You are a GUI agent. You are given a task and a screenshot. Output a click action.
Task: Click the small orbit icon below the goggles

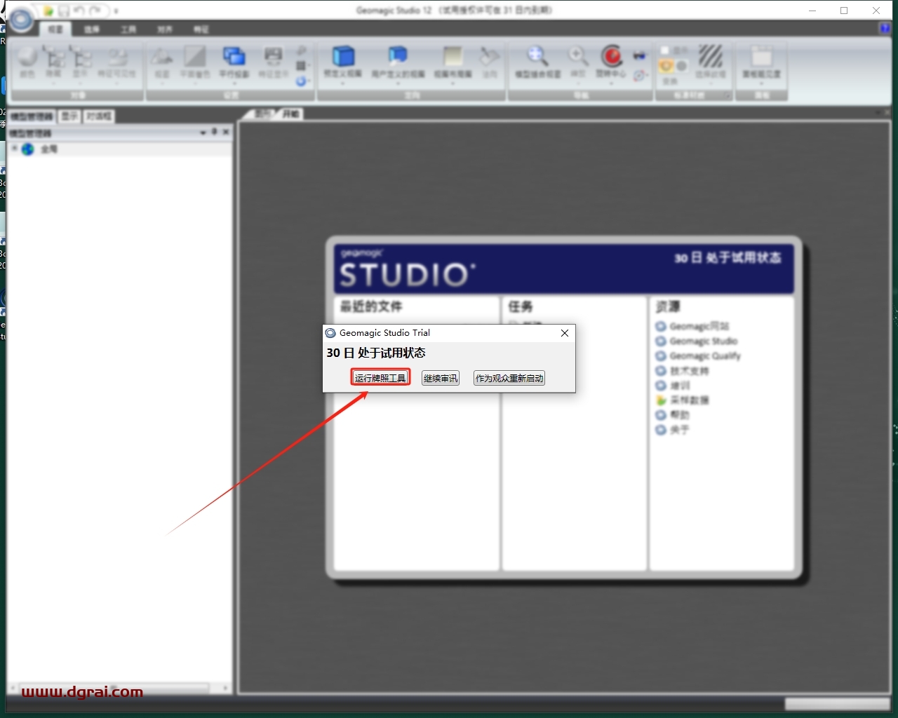639,75
